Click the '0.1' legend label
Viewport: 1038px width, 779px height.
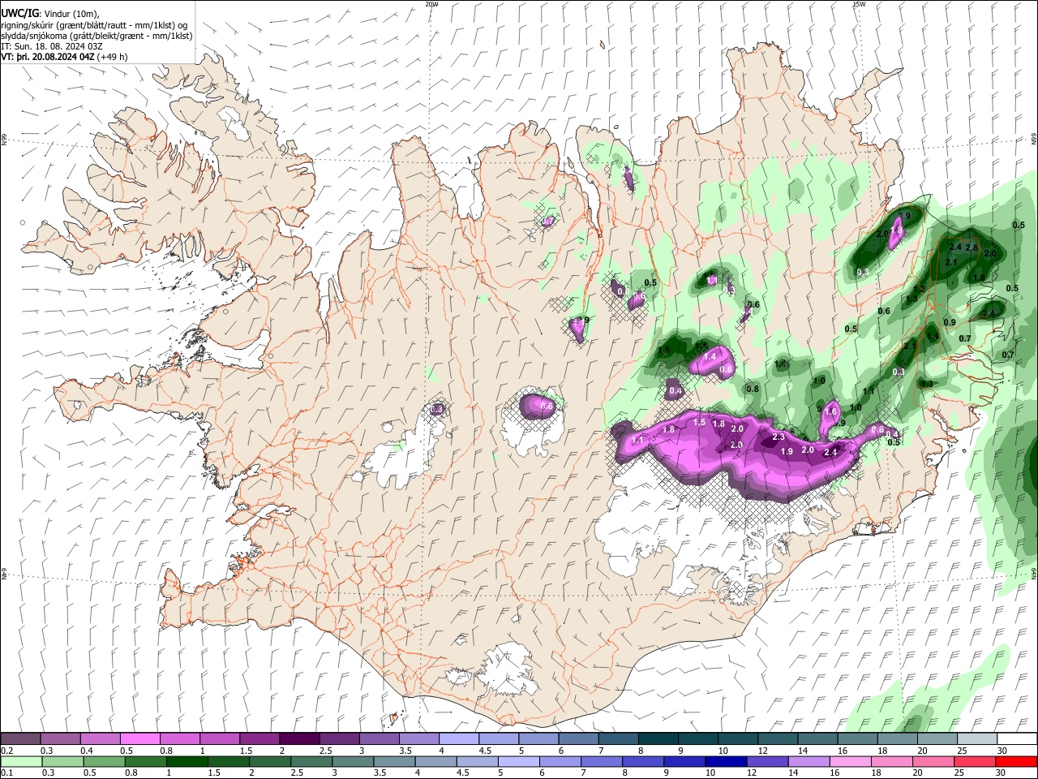coord(6,773)
